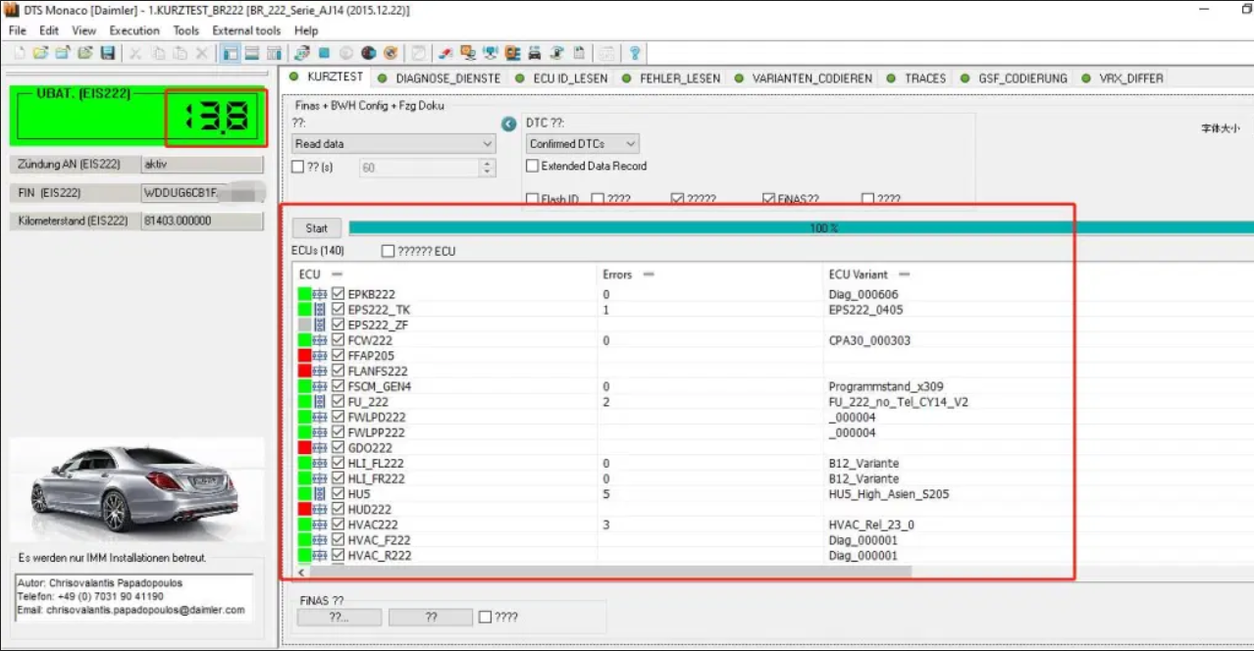The image size is (1254, 651).
Task: Click the Errors column header dash icon
Action: (x=649, y=275)
